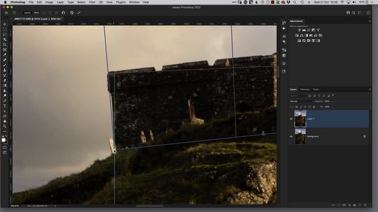Click the foreground color swatch
Screen dimensions: 378x212
click(4, 140)
